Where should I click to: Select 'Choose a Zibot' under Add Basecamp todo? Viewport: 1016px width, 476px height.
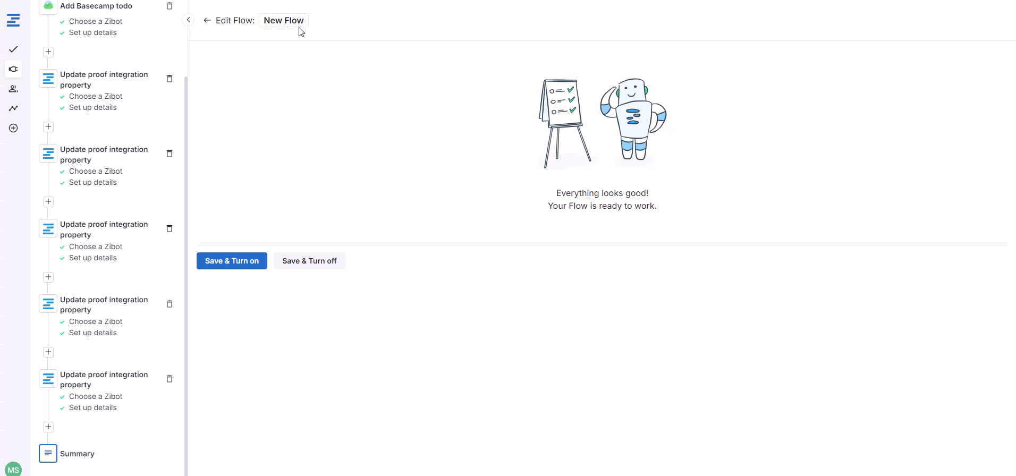coord(96,21)
